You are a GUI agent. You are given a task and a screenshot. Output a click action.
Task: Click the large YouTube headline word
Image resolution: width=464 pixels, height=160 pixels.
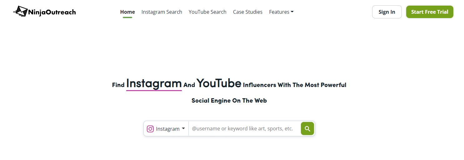point(219,83)
